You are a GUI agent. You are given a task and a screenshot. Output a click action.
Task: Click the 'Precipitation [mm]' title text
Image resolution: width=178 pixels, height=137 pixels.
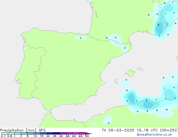pyautogui.click(x=18, y=130)
